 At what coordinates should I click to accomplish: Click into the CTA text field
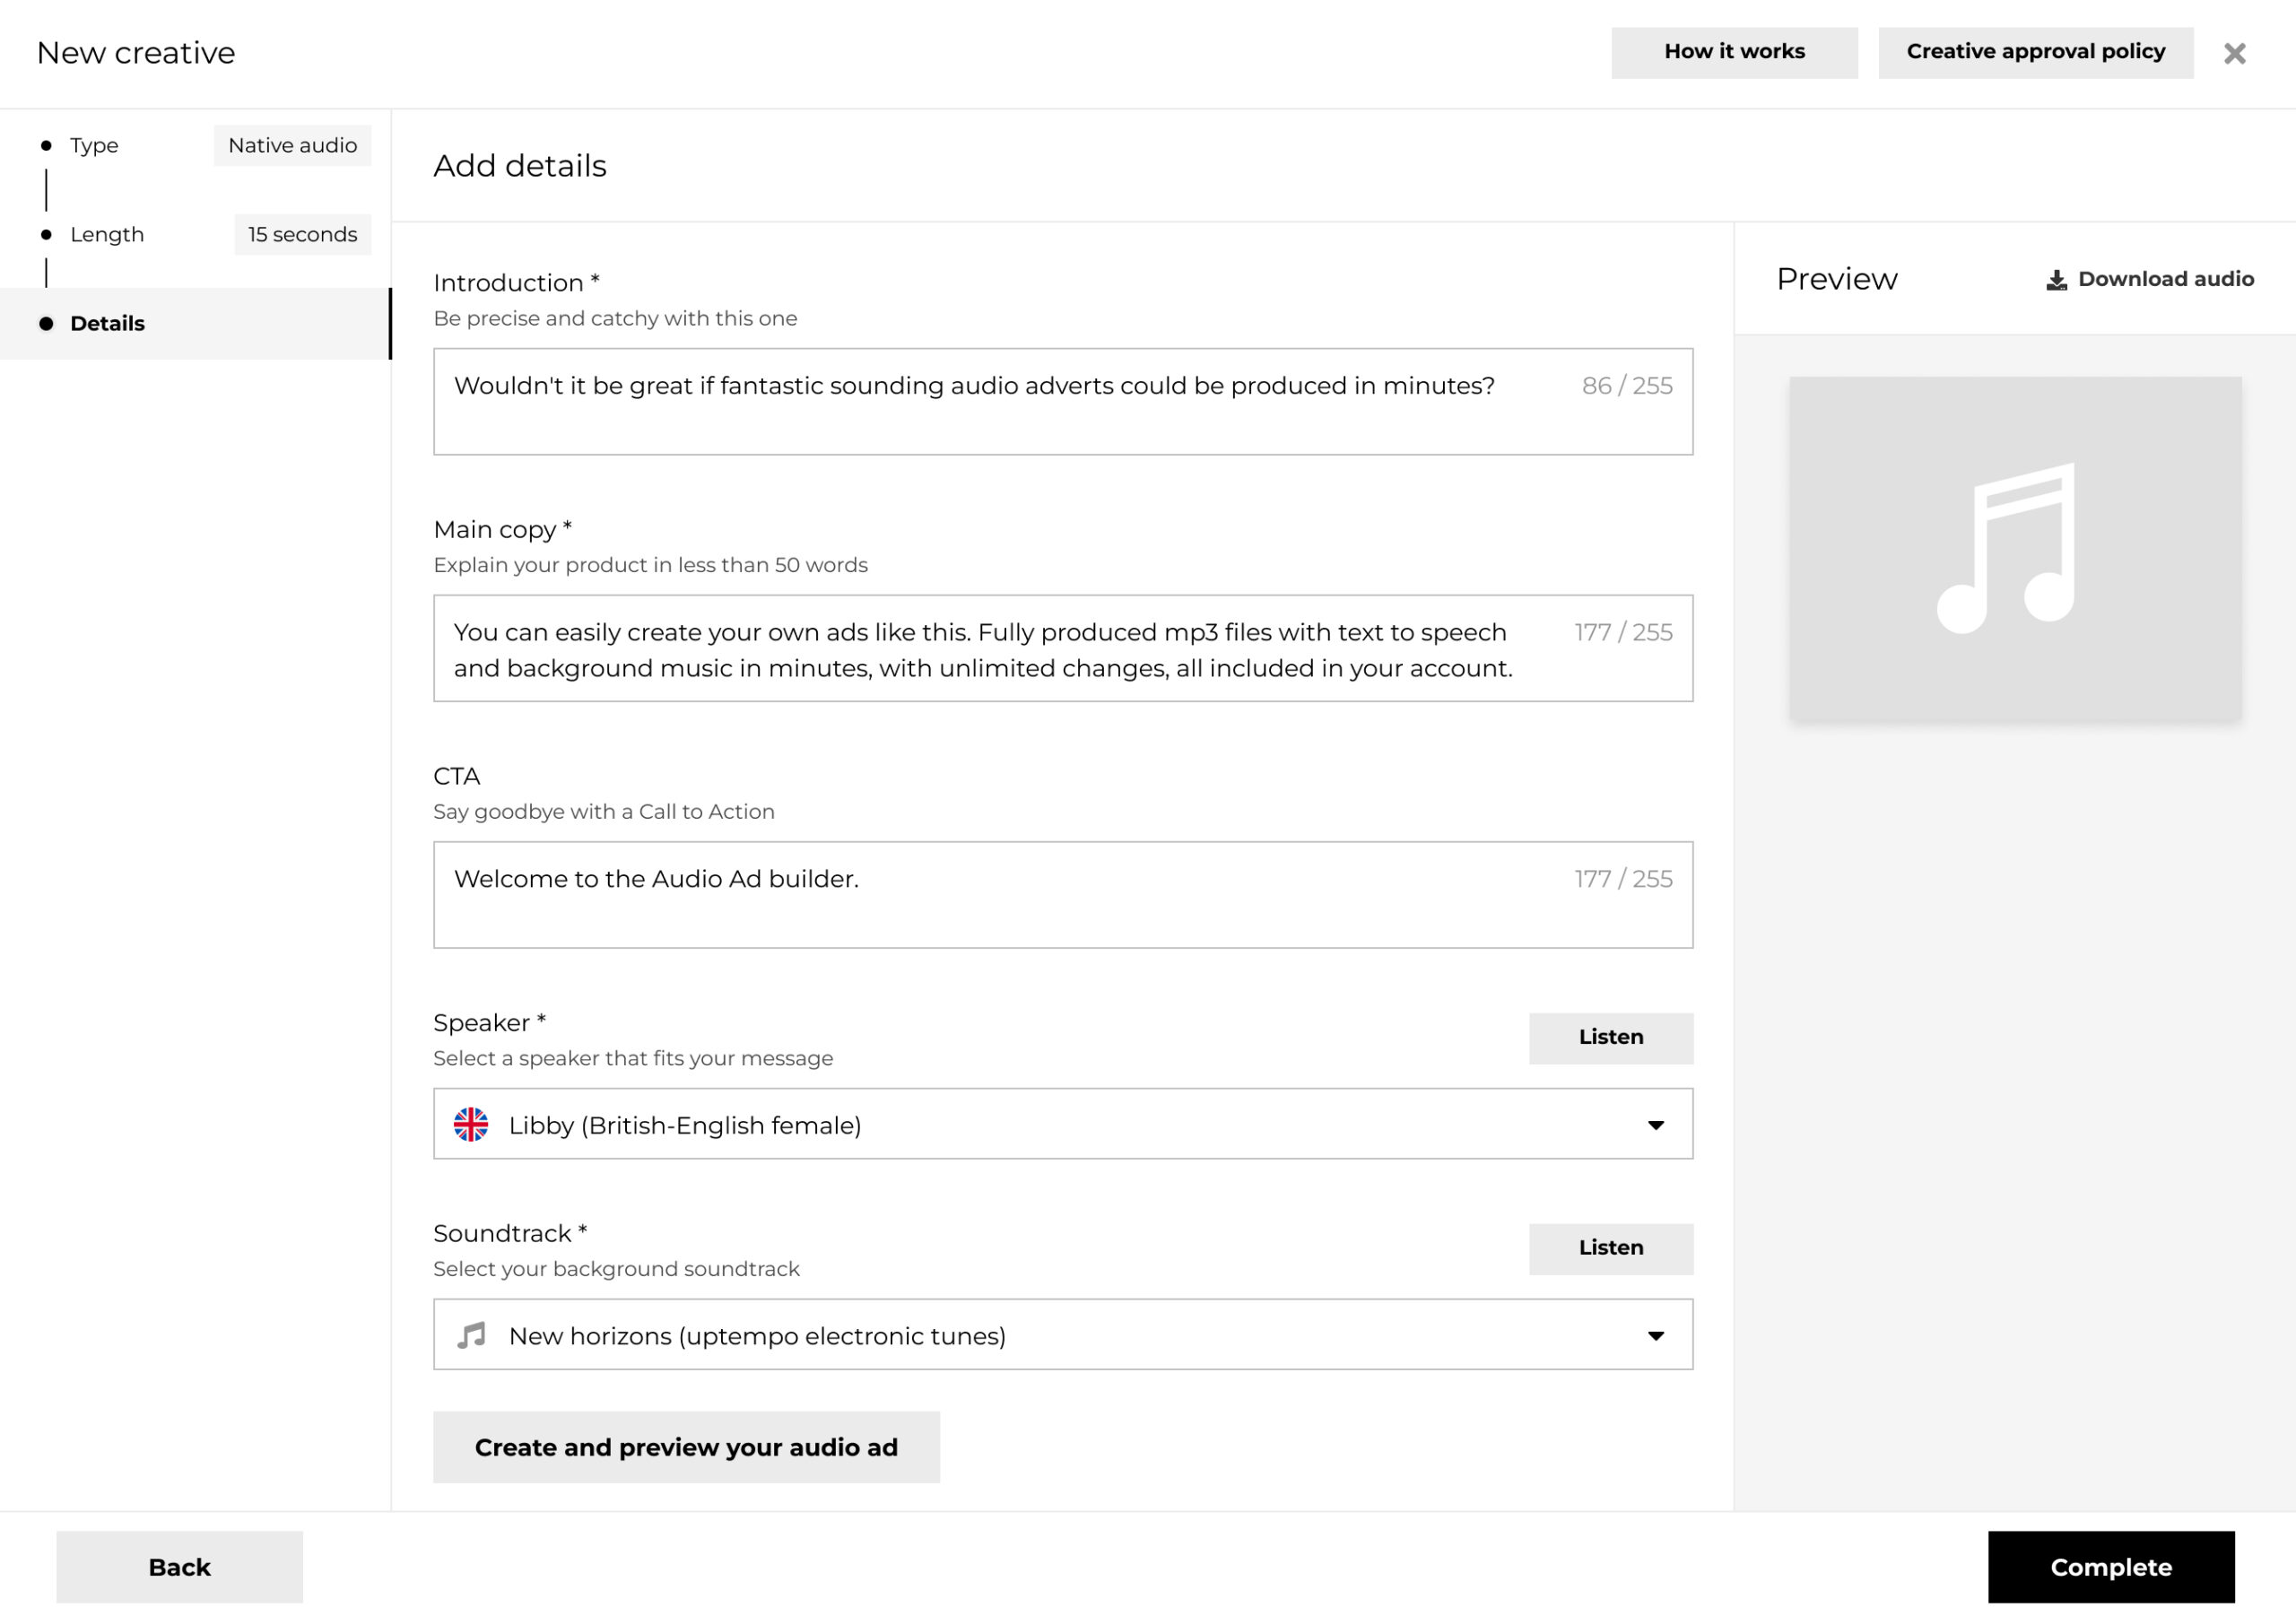click(x=1063, y=895)
